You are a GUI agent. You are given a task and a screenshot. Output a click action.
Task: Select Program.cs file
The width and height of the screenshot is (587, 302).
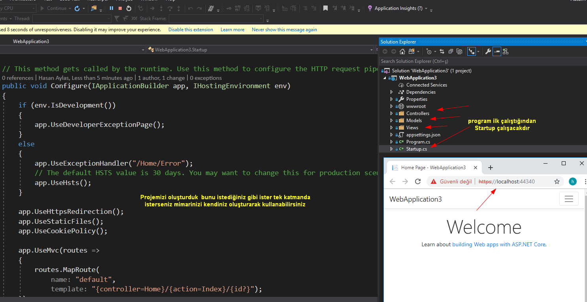tap(418, 142)
